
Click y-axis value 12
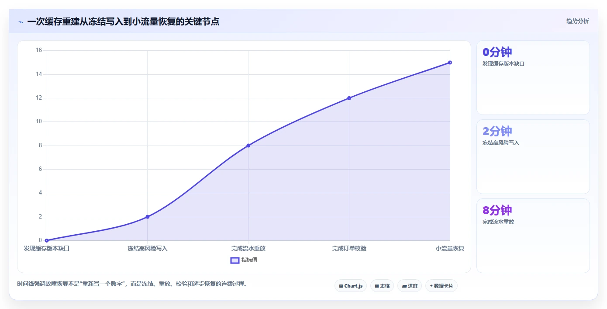pyautogui.click(x=39, y=98)
